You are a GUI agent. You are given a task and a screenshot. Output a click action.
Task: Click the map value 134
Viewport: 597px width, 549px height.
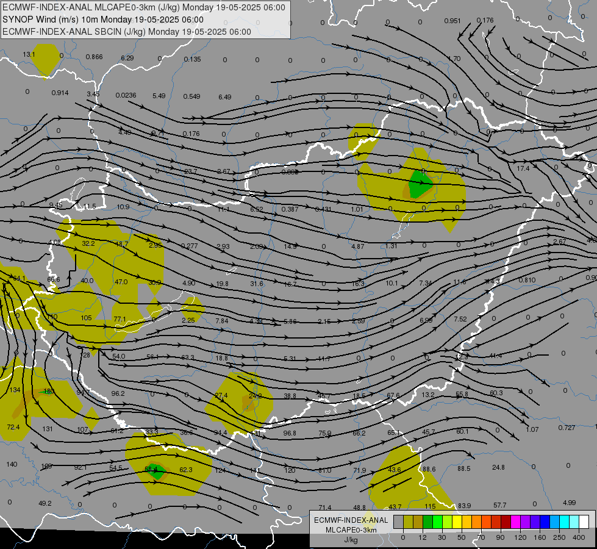(15, 390)
